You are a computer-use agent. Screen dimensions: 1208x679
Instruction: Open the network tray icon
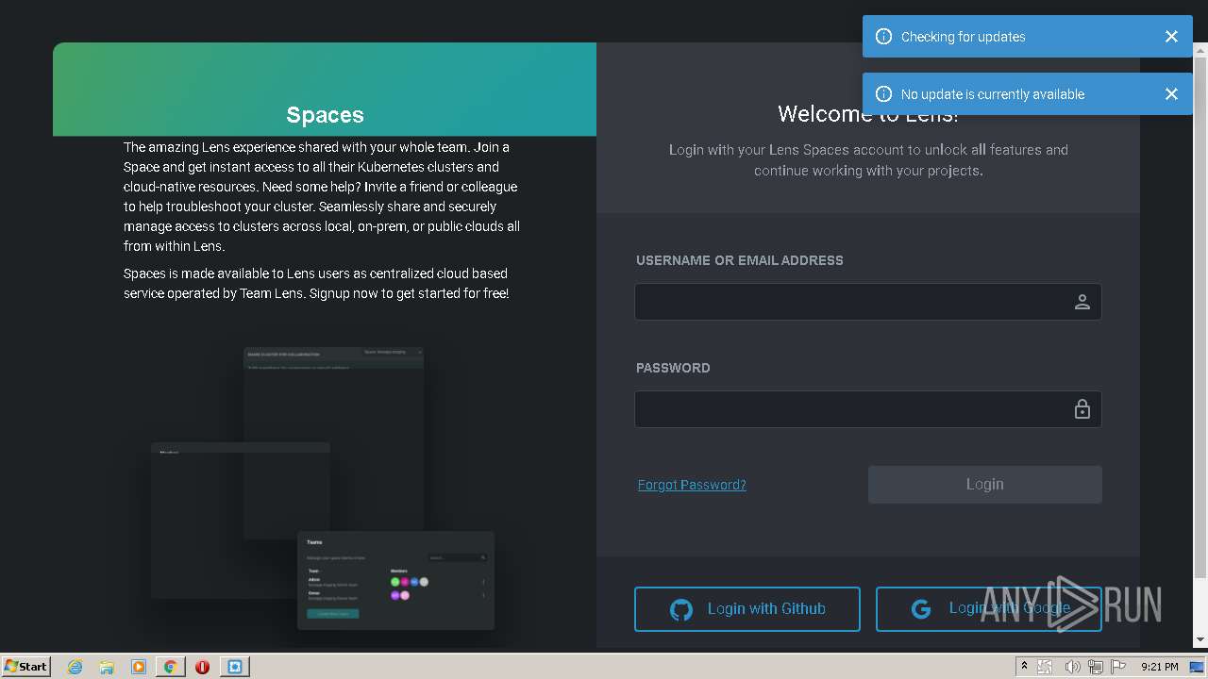coord(1096,667)
